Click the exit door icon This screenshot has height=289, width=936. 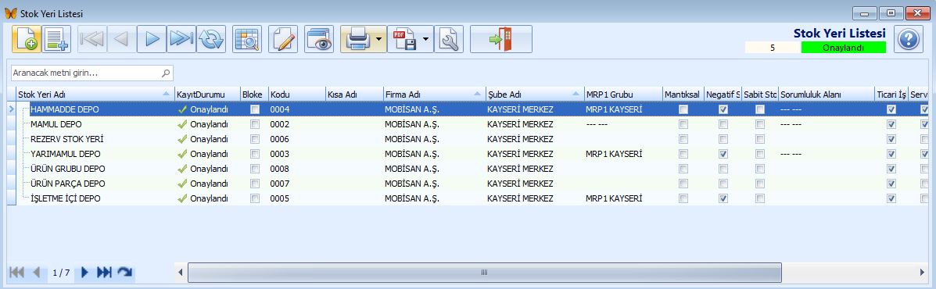tap(500, 39)
